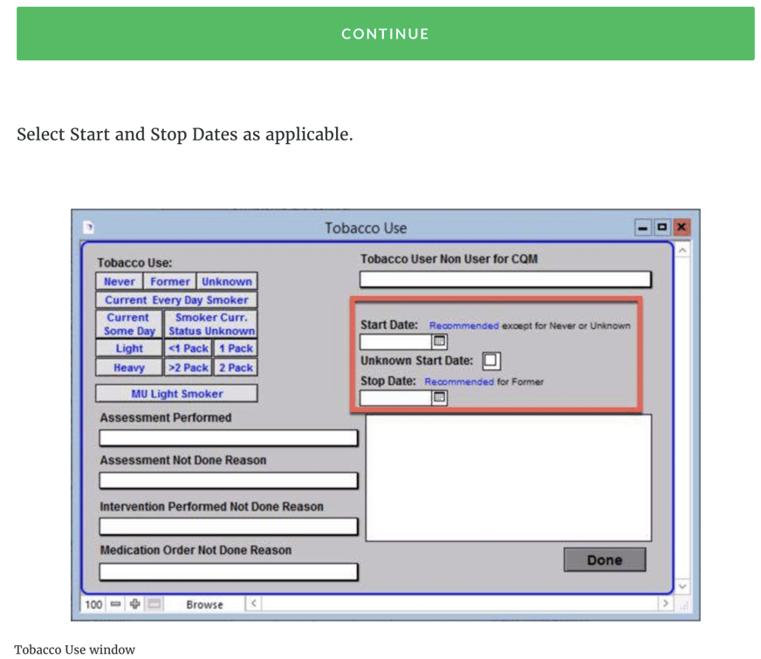Click the document icon in title bar
Image resolution: width=761 pixels, height=659 pixels.
[x=88, y=228]
